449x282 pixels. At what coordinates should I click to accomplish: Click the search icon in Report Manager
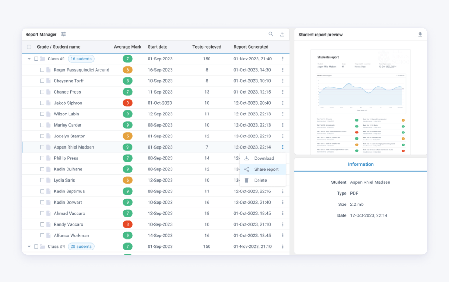[271, 34]
